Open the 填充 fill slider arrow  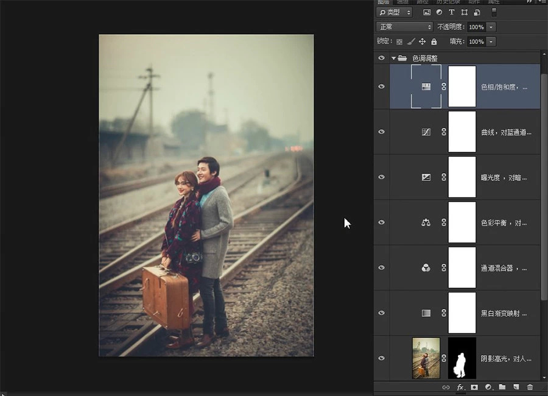[491, 41]
